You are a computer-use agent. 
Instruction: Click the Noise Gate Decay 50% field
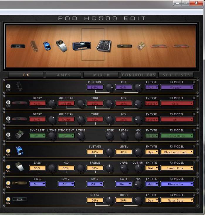(95, 200)
